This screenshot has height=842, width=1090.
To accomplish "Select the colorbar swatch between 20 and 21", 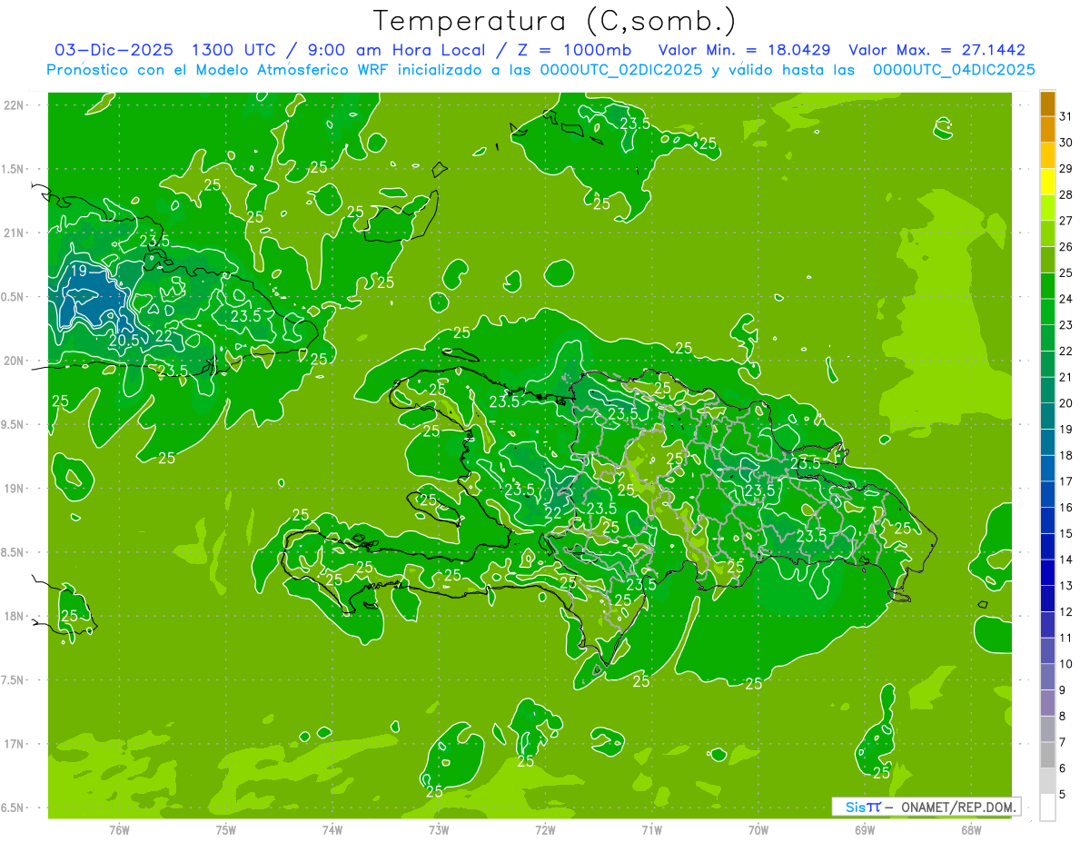I will (x=1047, y=390).
